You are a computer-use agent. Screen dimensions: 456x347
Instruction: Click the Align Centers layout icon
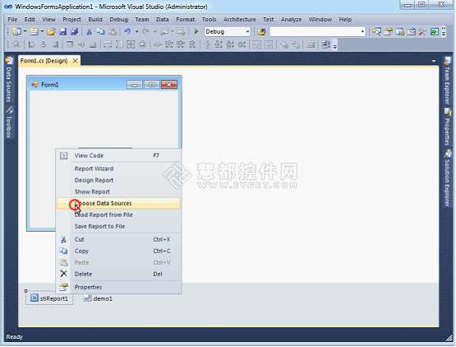click(x=44, y=44)
